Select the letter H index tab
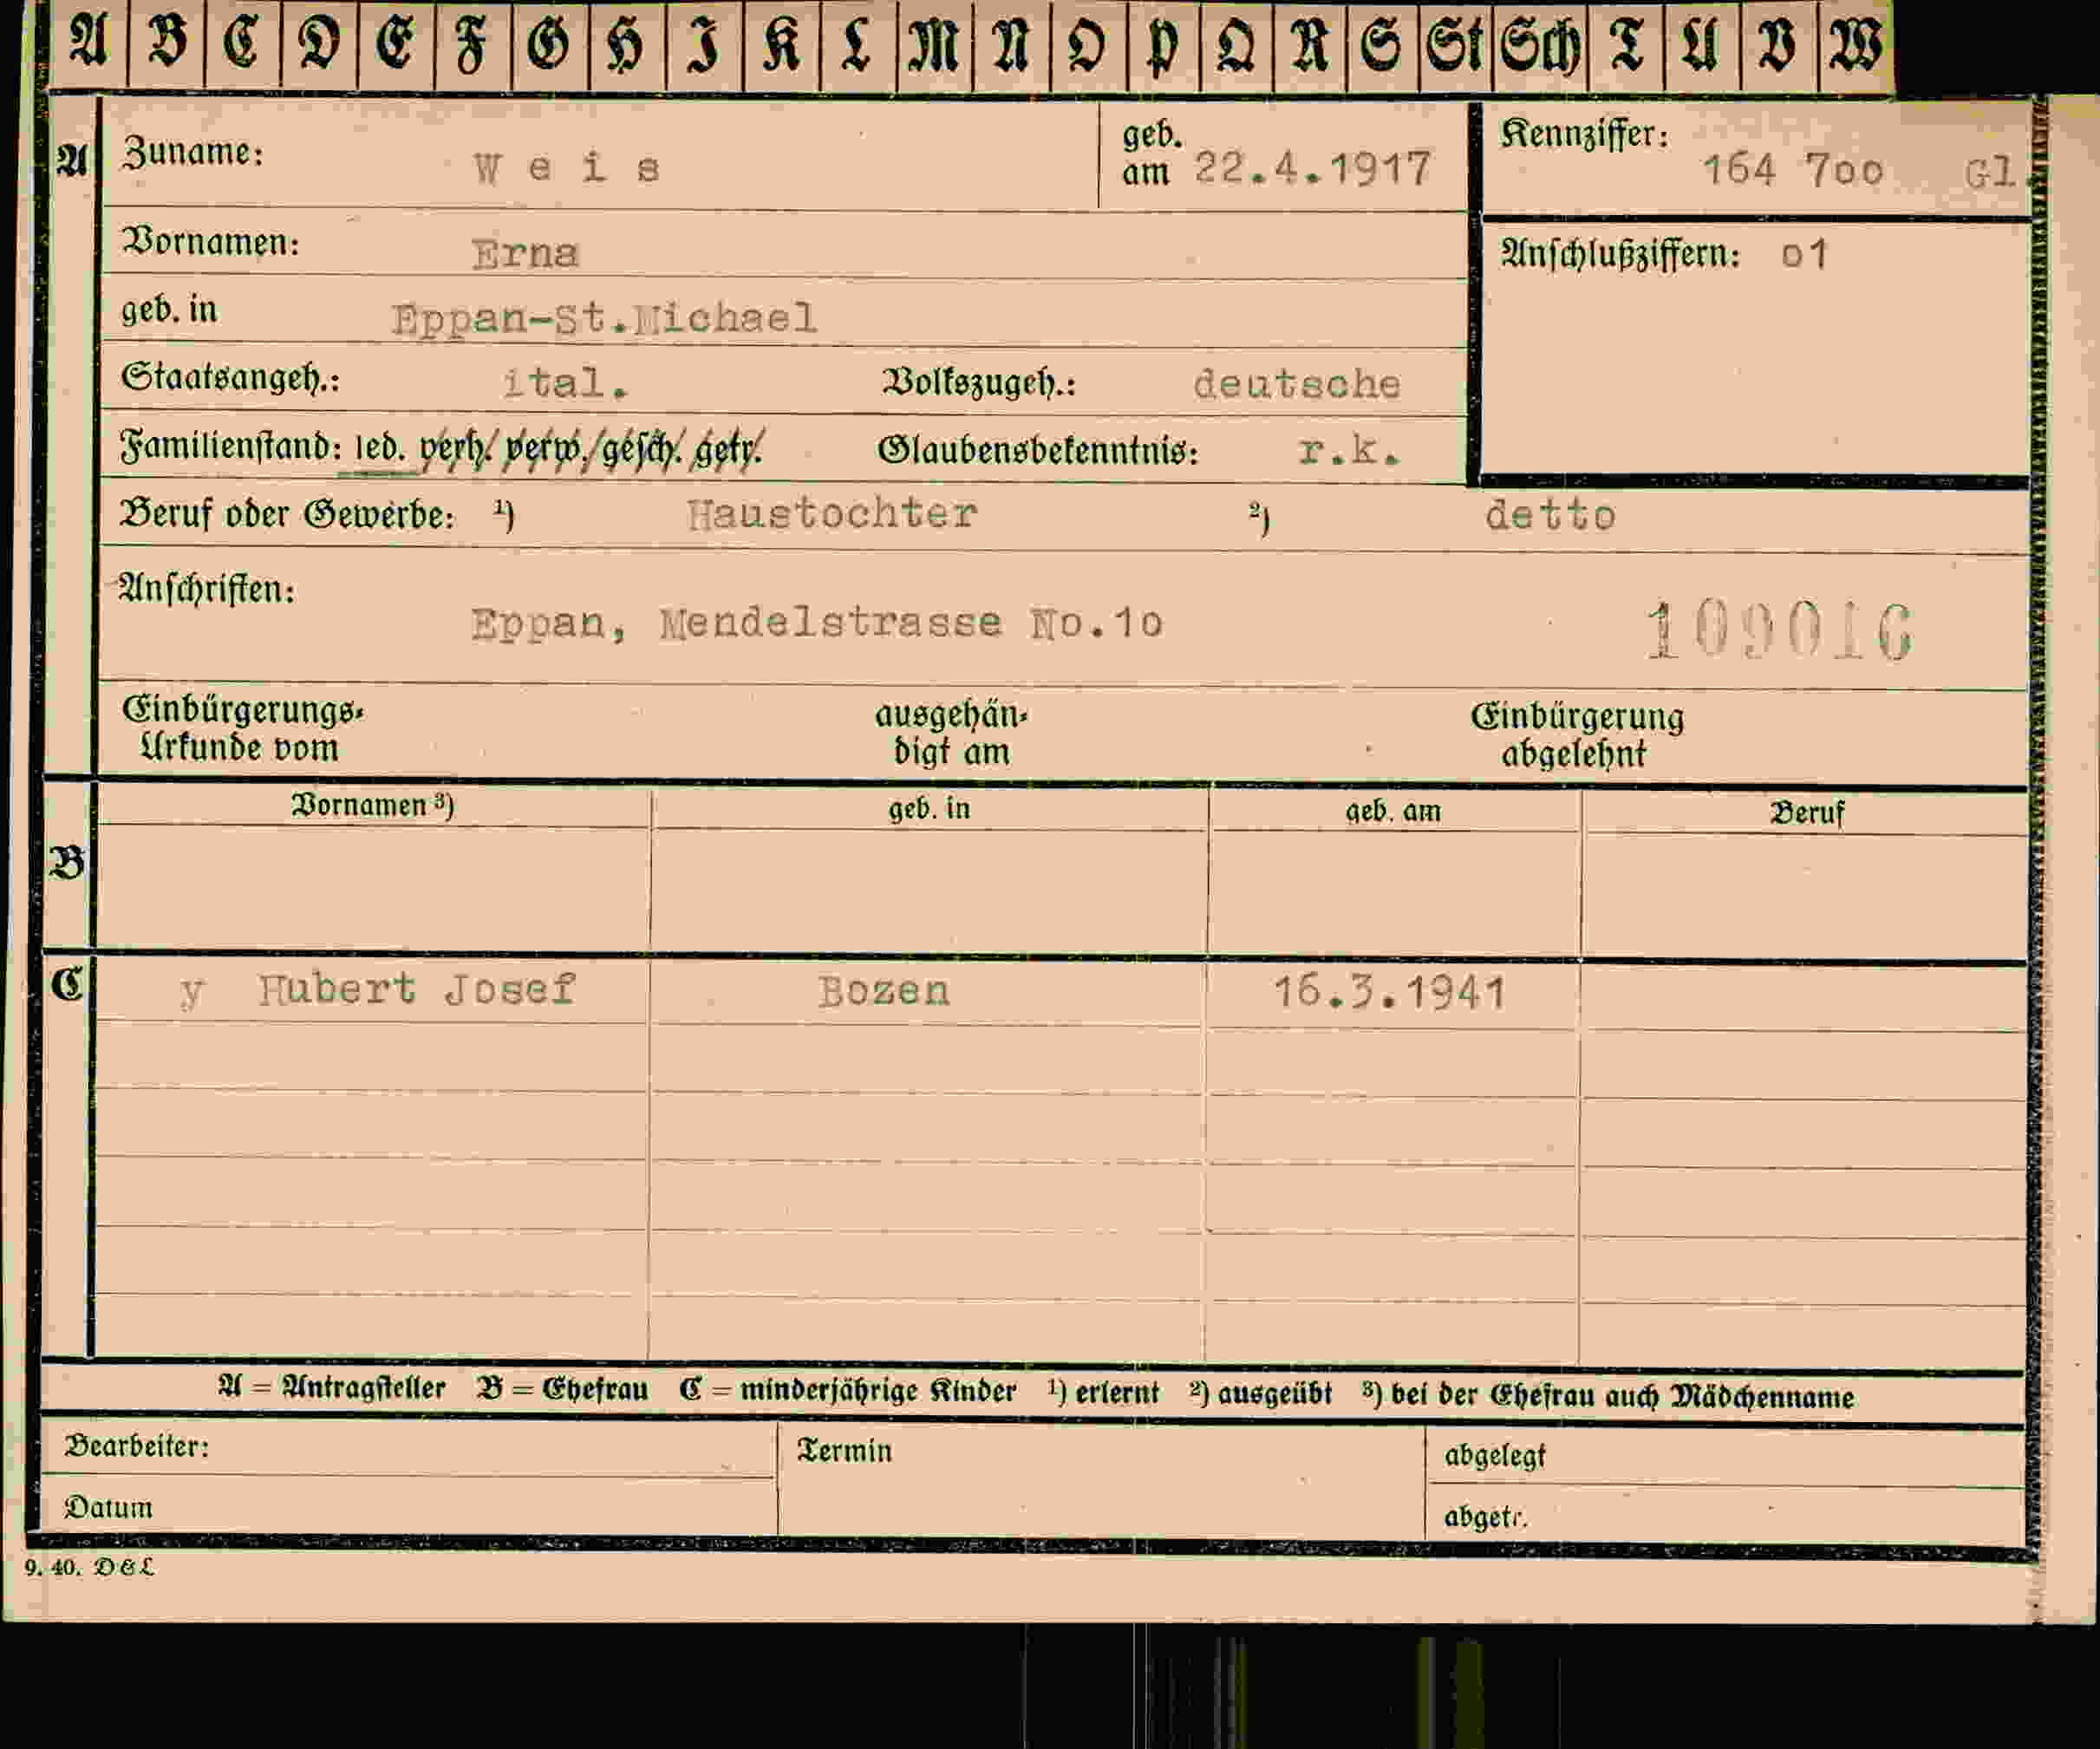2100x1749 pixels. click(x=628, y=44)
